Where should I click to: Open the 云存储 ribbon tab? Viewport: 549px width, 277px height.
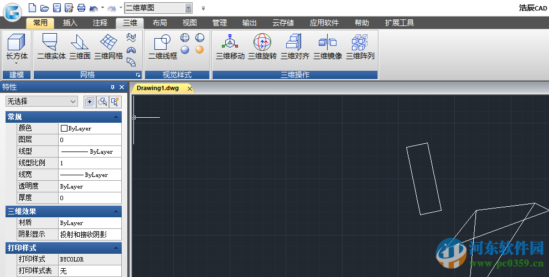[x=283, y=23]
